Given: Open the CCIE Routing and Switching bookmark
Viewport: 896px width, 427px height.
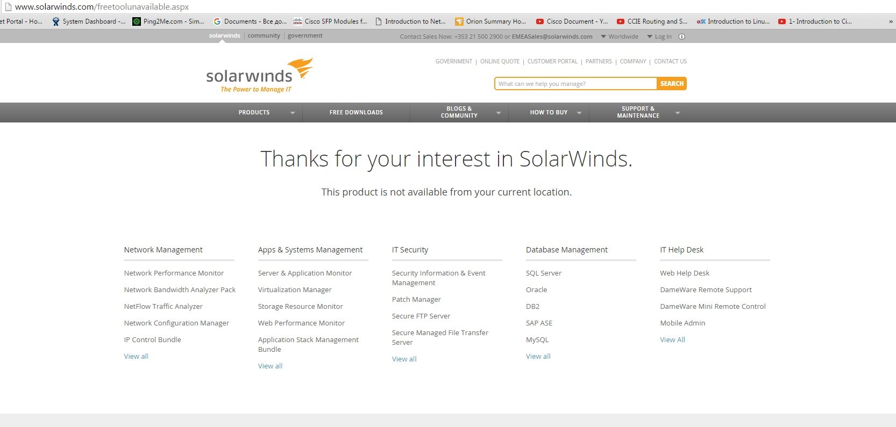Looking at the screenshot, I should click(x=652, y=21).
